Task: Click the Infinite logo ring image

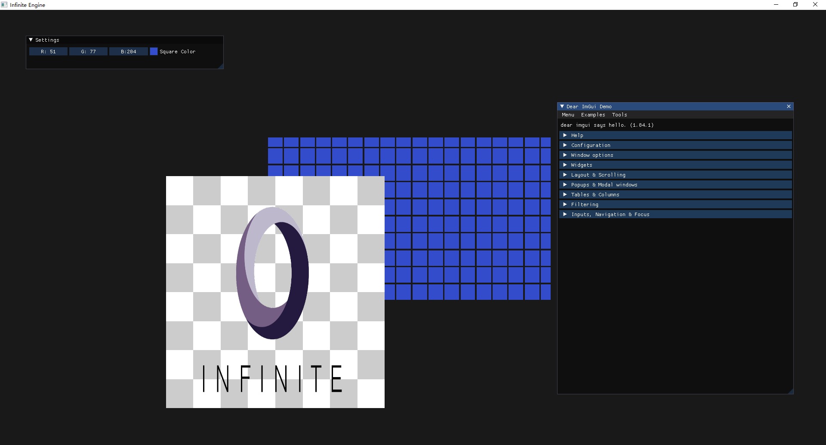Action: (x=272, y=273)
